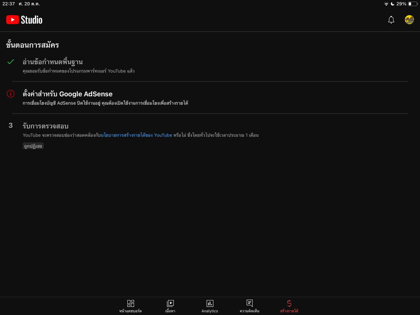
Task: Click the step number 3 marker
Action: coord(11,125)
